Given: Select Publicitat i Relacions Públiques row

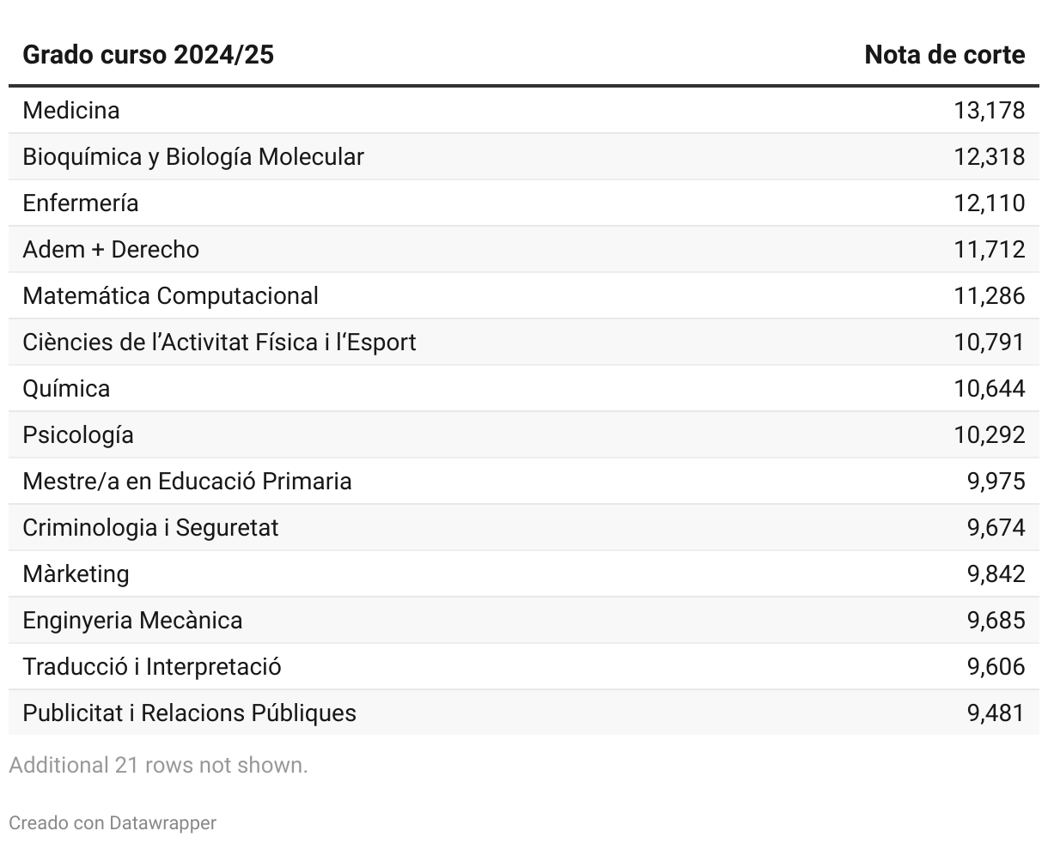Looking at the screenshot, I should coord(189,713).
